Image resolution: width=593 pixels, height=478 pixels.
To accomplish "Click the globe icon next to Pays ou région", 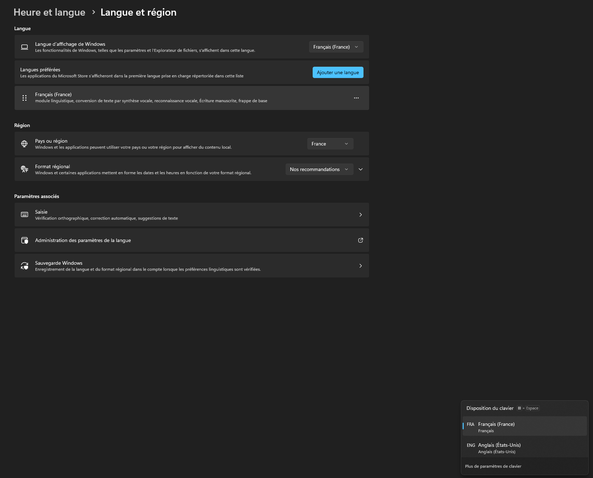I will pos(25,144).
